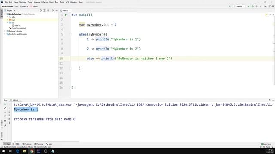This screenshot has width=275, height=154.
Task: Print the console output via the printer icon
Action: pyautogui.click(x=9, y=119)
